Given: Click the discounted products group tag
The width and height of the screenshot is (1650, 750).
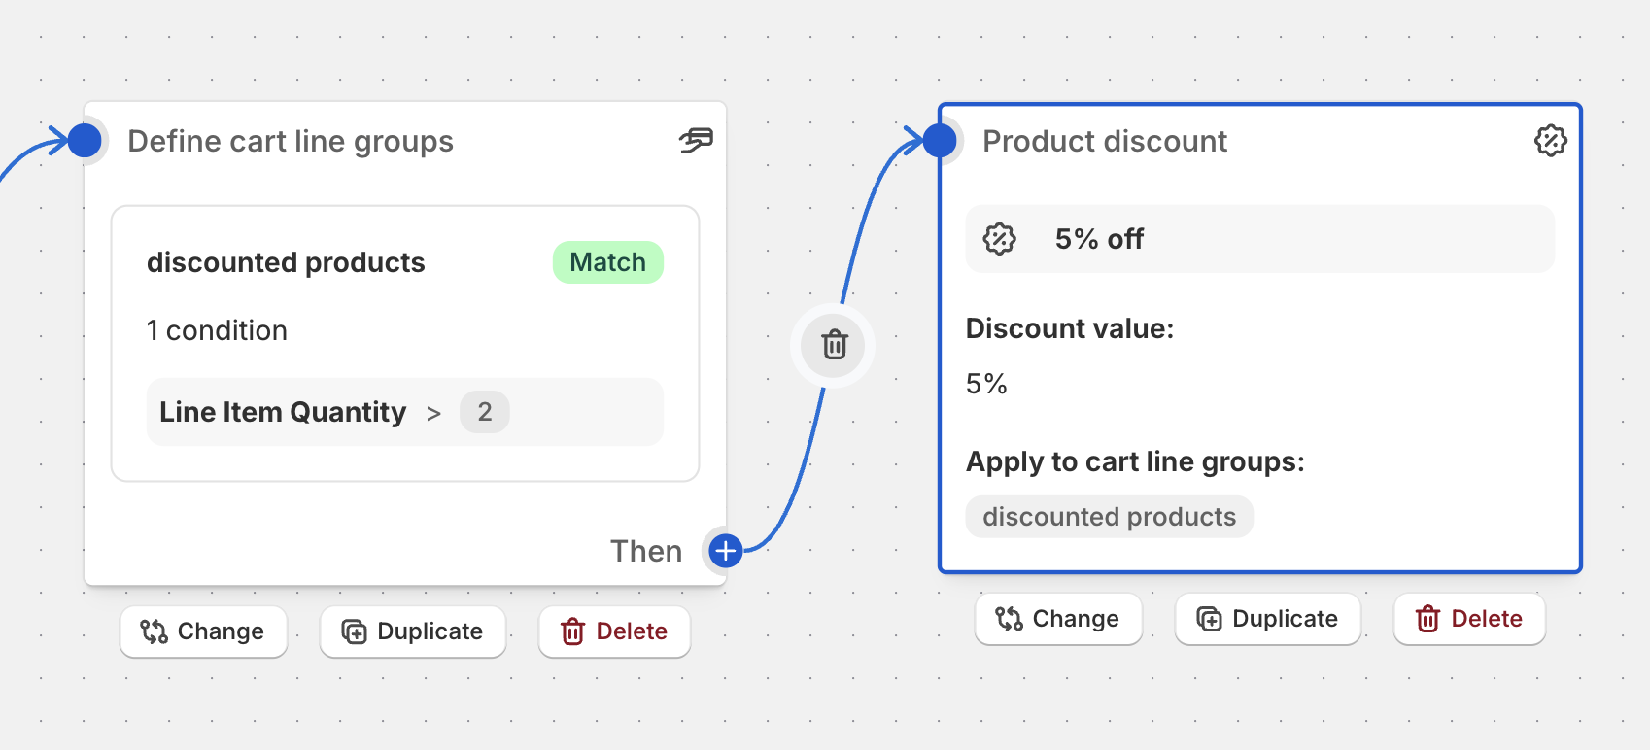Looking at the screenshot, I should tap(1109, 517).
